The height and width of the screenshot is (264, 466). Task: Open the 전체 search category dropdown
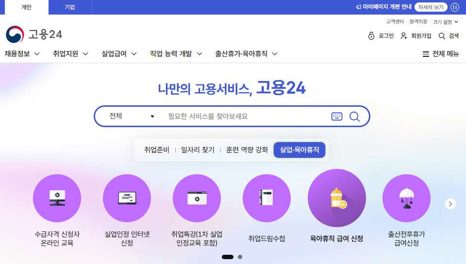pos(132,116)
